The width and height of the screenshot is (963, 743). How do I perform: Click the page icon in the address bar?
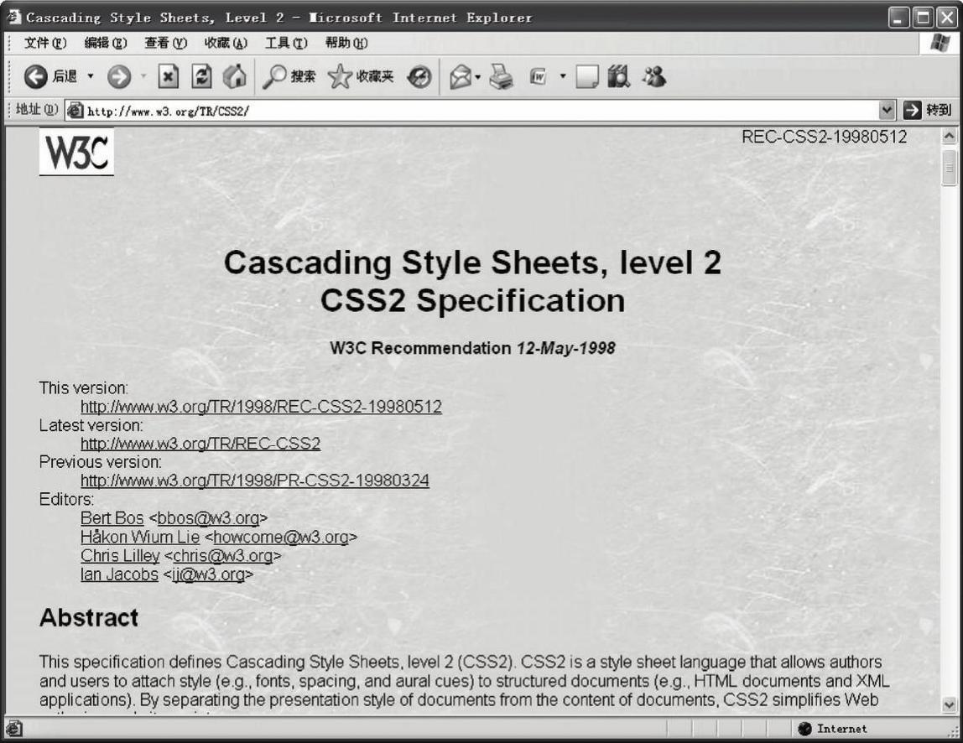75,111
